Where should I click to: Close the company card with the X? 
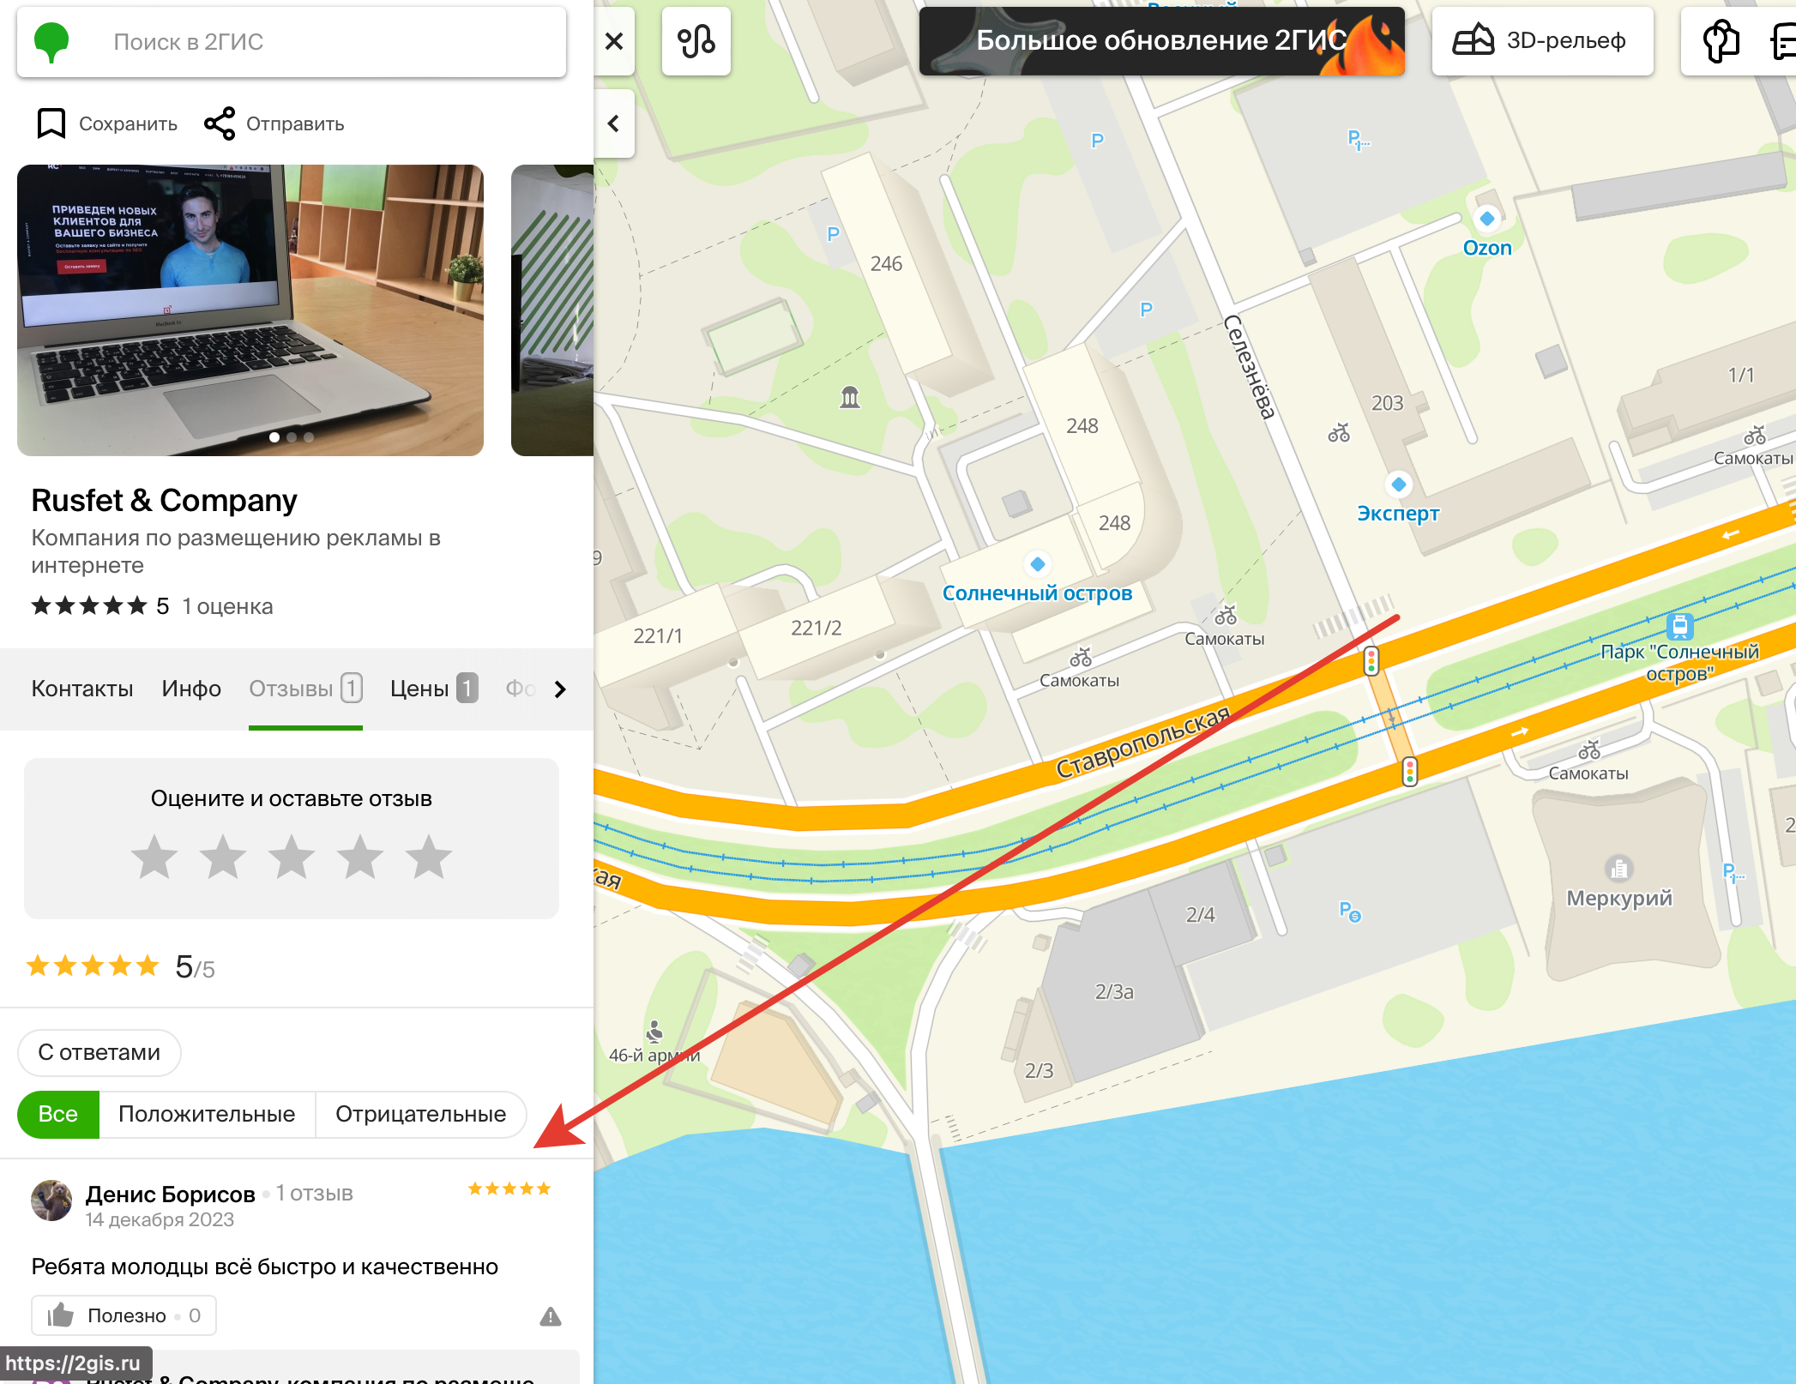(614, 41)
